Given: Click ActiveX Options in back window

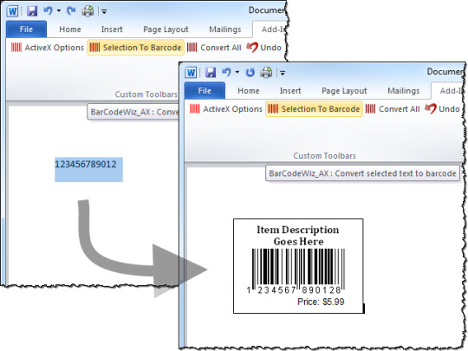Looking at the screenshot, I should 47,48.
